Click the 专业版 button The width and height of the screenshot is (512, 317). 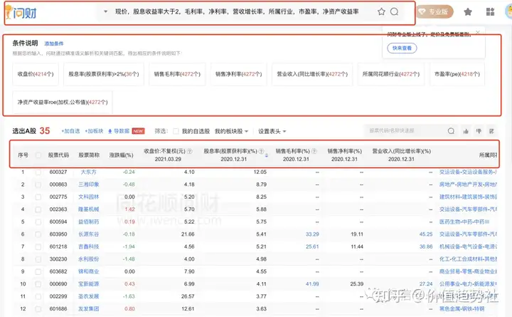click(434, 12)
